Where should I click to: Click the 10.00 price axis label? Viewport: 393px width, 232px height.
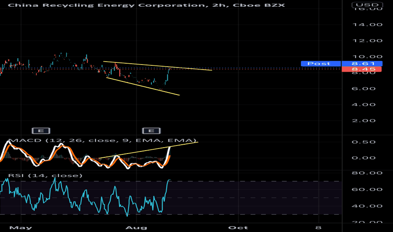(367, 57)
